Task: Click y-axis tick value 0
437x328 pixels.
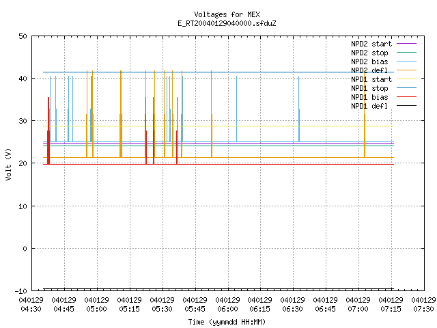Action: pyautogui.click(x=25, y=249)
